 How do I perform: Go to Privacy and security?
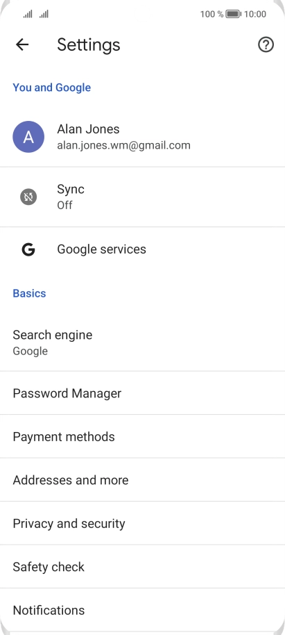pos(142,523)
